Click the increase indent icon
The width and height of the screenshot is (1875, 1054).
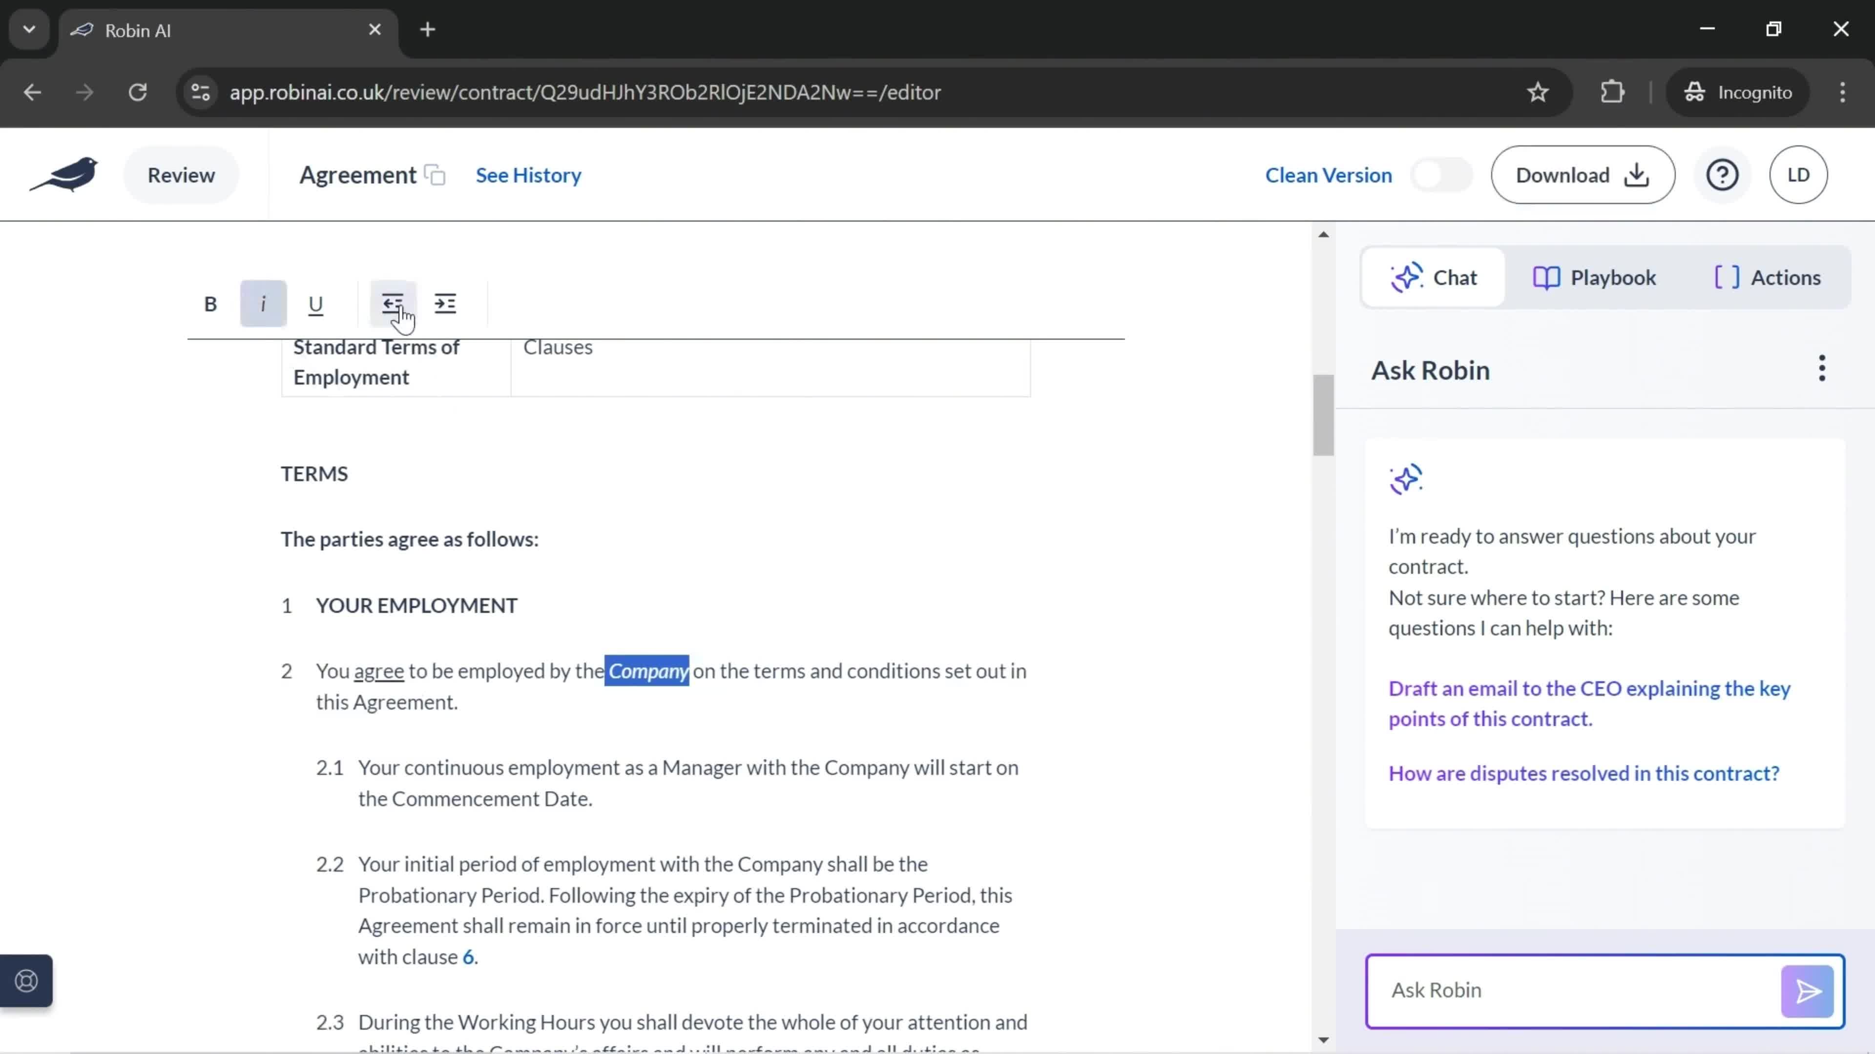(446, 304)
